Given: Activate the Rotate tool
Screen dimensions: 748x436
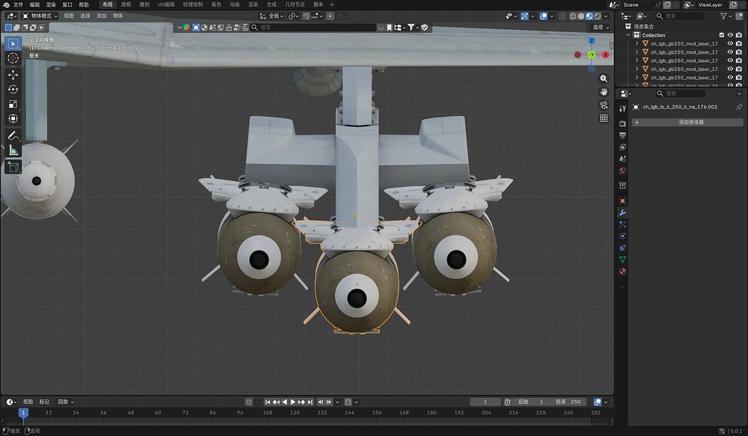Looking at the screenshot, I should point(13,90).
